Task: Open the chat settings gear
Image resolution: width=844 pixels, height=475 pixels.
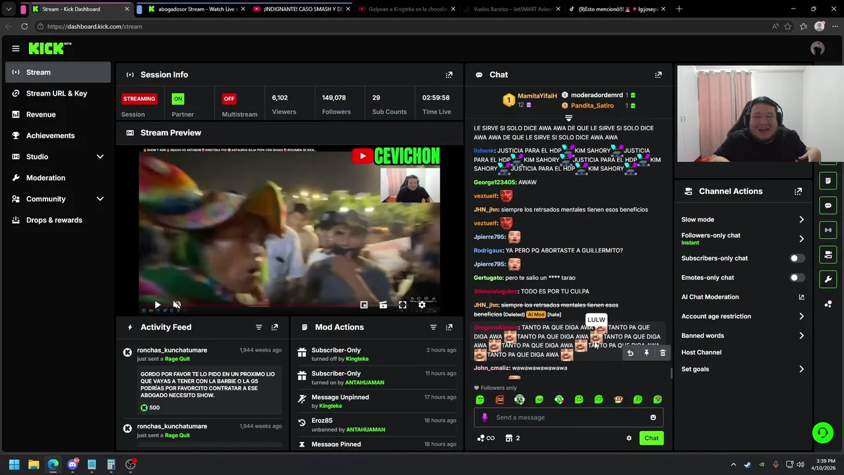Action: click(x=628, y=438)
